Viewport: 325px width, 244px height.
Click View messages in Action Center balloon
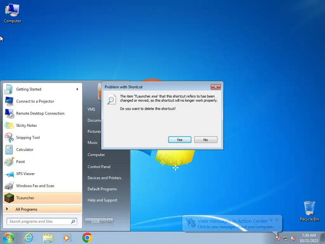[232, 223]
